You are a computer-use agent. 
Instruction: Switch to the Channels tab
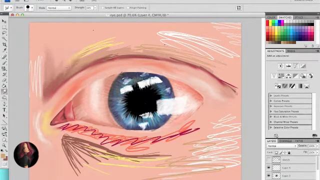[285, 141]
